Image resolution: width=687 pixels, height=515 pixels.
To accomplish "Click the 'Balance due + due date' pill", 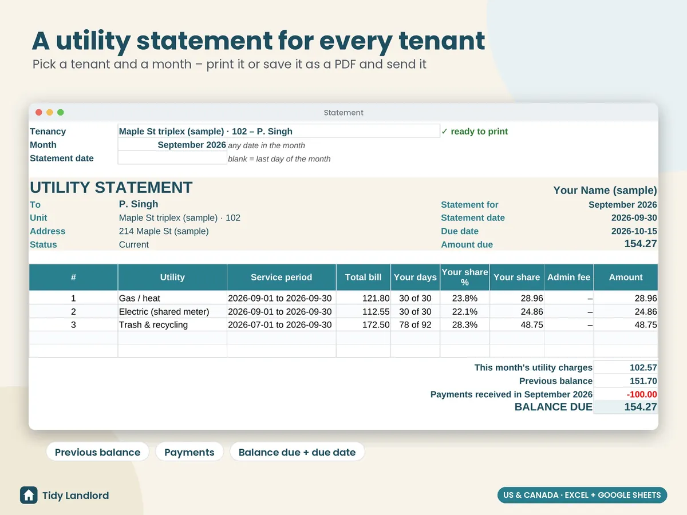I will point(297,452).
